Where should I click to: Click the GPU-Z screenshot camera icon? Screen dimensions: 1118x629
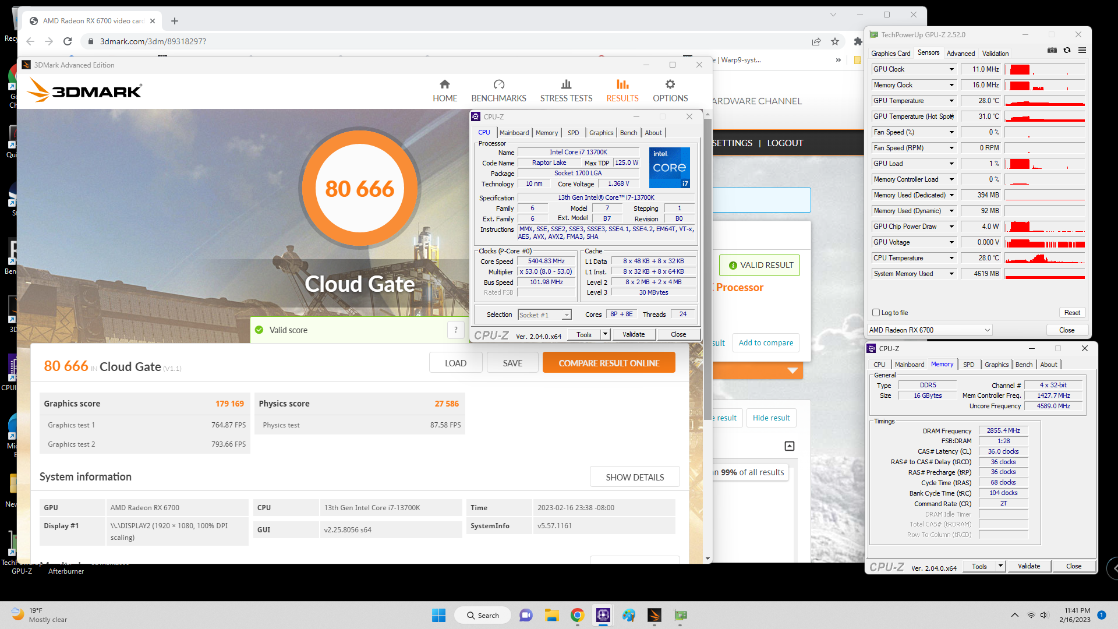pyautogui.click(x=1052, y=51)
